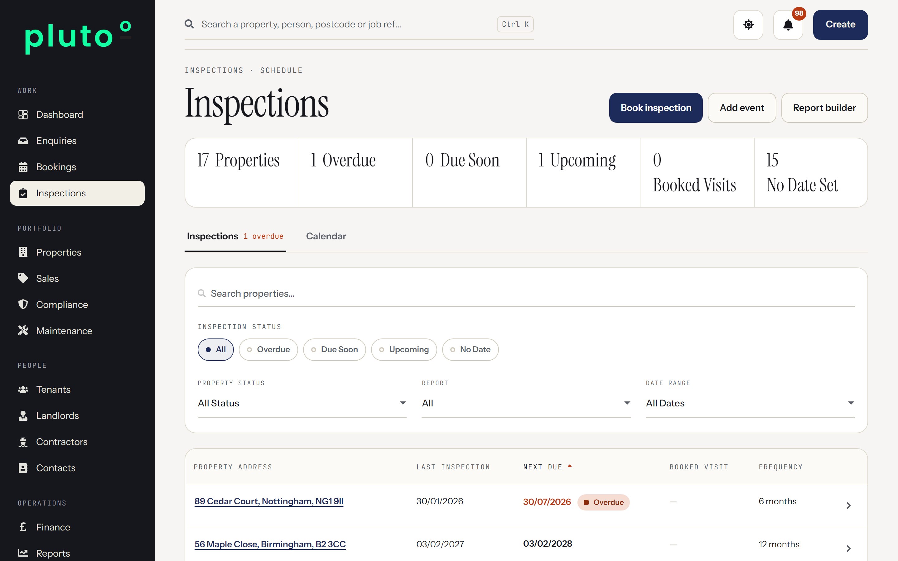Click the Maintenance tools icon

pos(23,331)
